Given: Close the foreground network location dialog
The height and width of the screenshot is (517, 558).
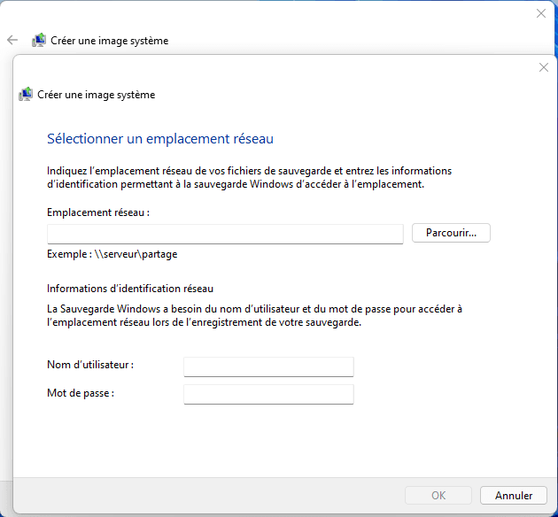Looking at the screenshot, I should [544, 67].
